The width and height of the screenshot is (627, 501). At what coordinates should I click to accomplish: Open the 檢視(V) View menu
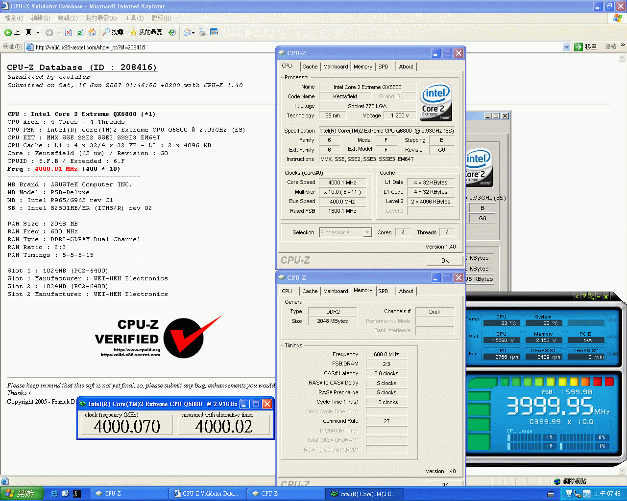pyautogui.click(x=68, y=18)
